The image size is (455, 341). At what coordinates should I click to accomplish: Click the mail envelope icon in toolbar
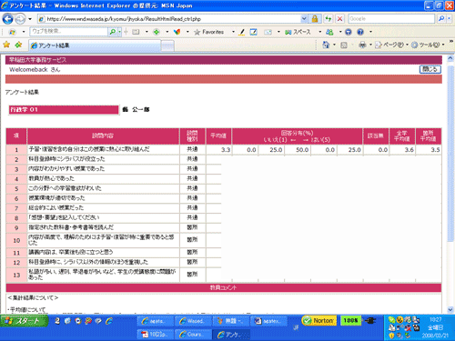click(268, 32)
